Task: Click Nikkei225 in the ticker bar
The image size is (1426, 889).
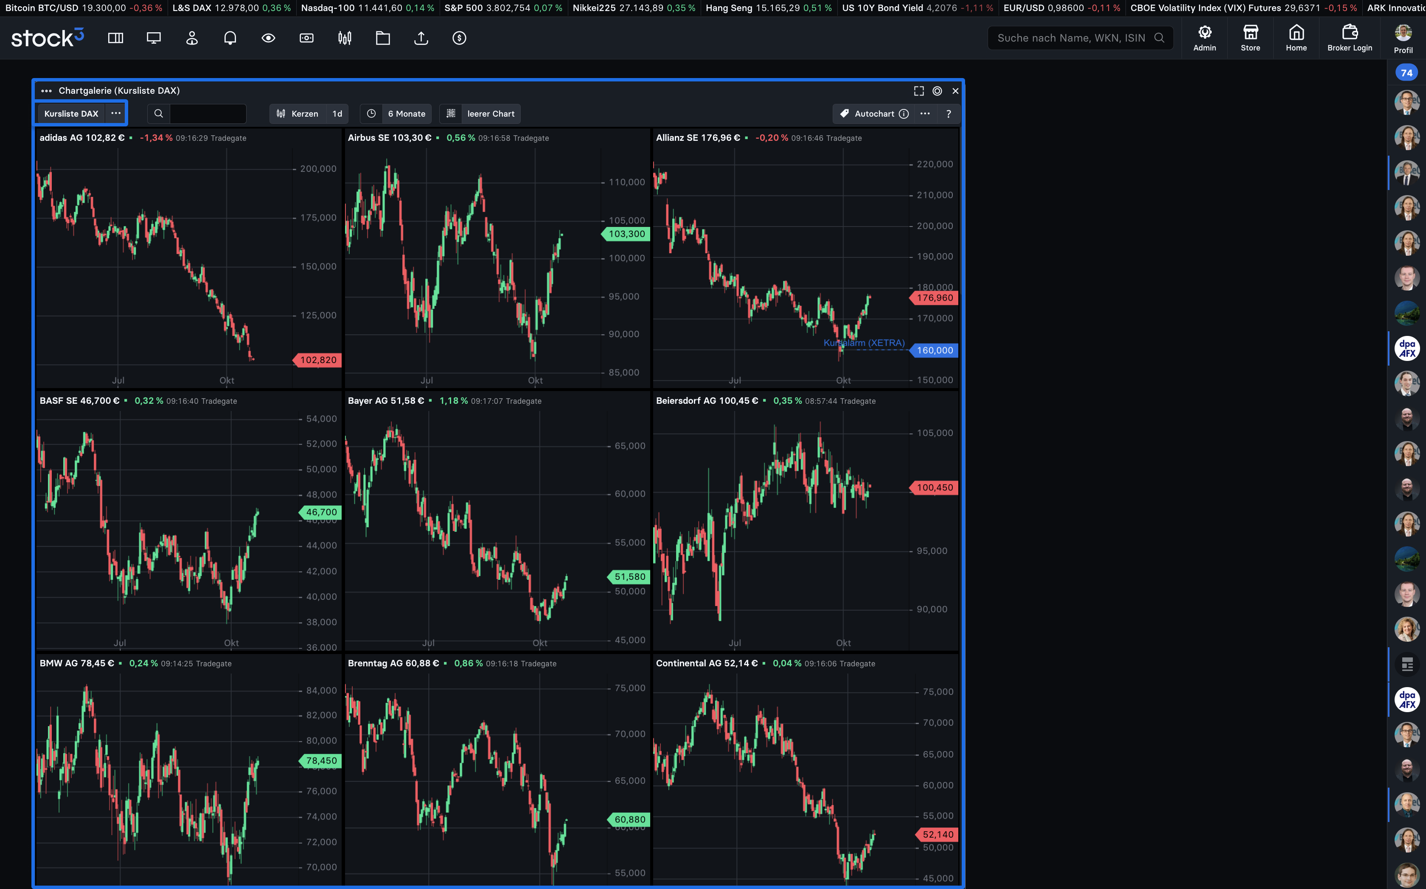Action: click(x=634, y=8)
